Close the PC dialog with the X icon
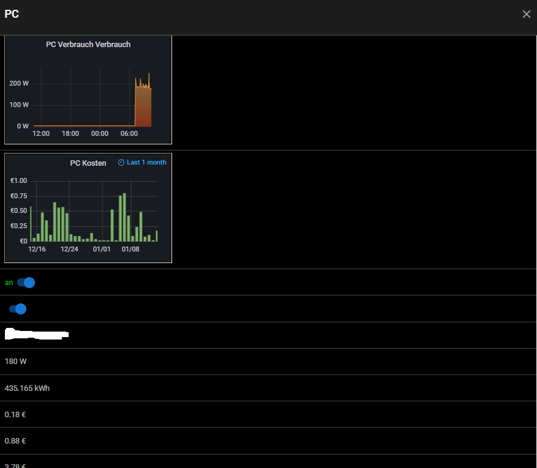Viewport: 537px width, 468px height. point(526,14)
